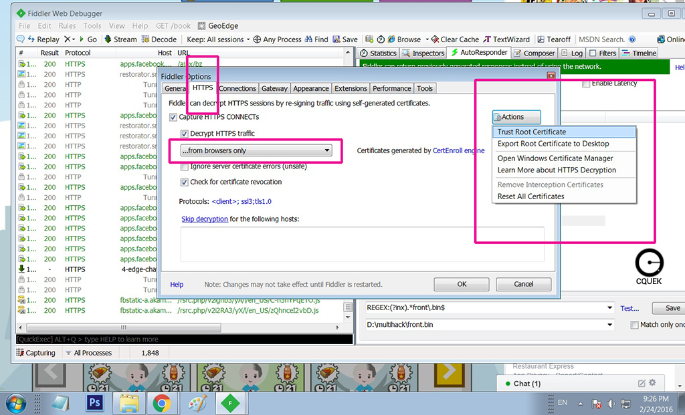Viewport: 685px width, 415px height.
Task: Toggle Ignore server certificate errors checkbox
Action: pyautogui.click(x=185, y=166)
